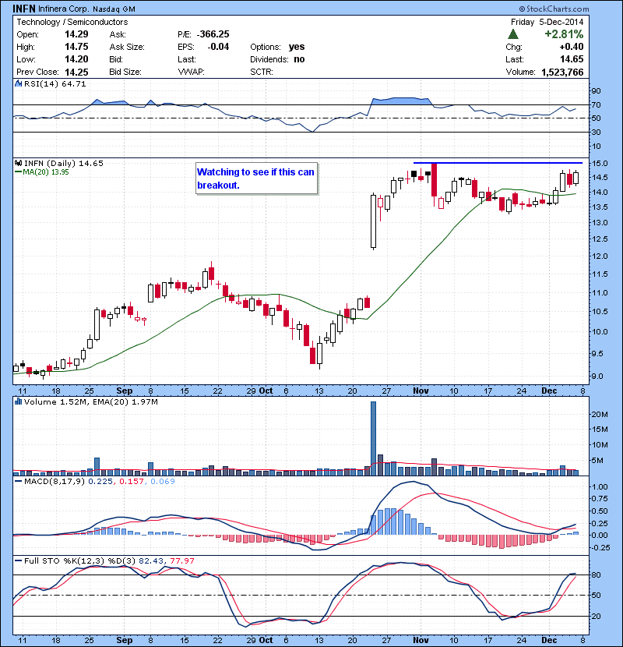Click the Oct label on price axis
This screenshot has height=647, width=623.
pyautogui.click(x=266, y=391)
